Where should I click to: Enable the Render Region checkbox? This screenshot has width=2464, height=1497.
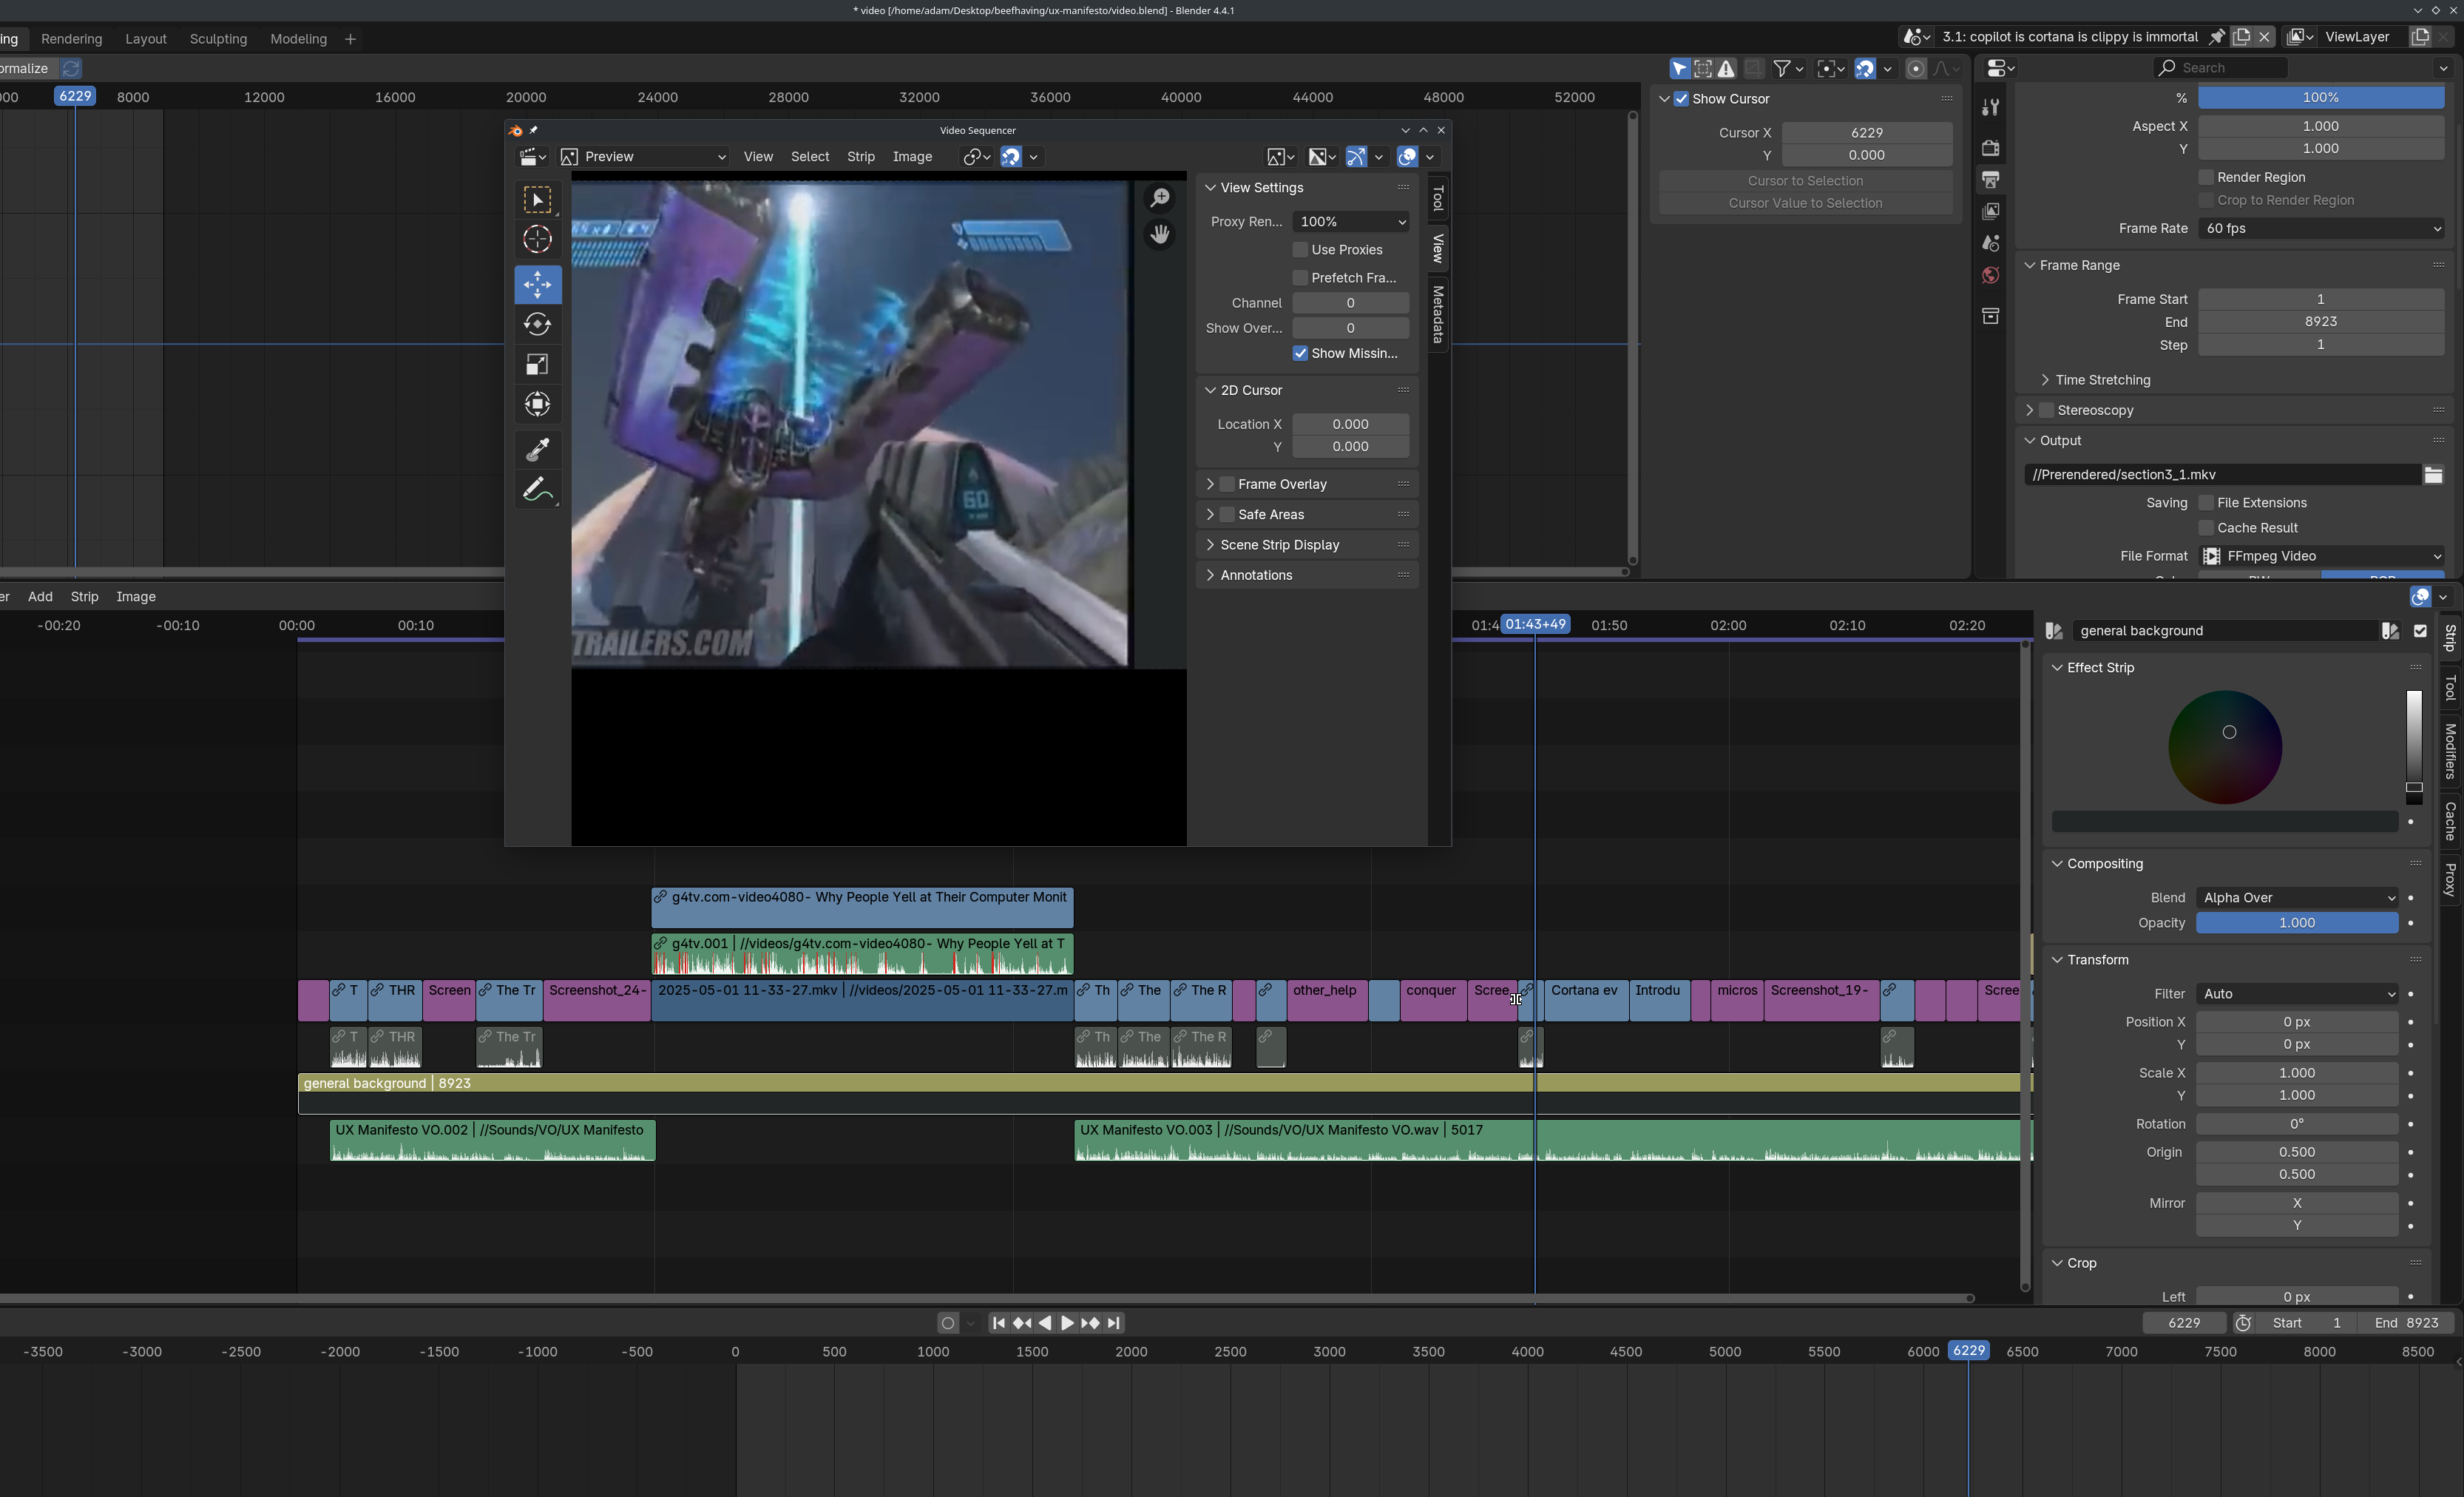point(2206,177)
